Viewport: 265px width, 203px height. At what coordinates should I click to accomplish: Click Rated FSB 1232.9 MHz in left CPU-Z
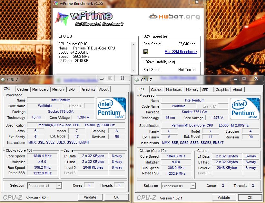point(42,173)
